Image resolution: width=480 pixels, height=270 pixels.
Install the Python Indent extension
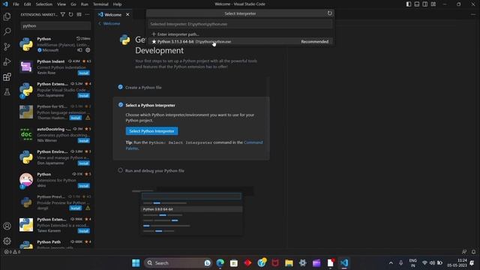point(83,73)
